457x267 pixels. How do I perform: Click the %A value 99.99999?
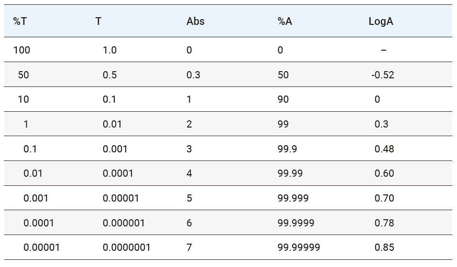click(x=299, y=247)
